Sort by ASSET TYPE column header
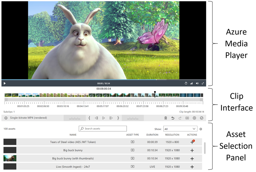Screen dimensions: 256x172 click(132, 135)
